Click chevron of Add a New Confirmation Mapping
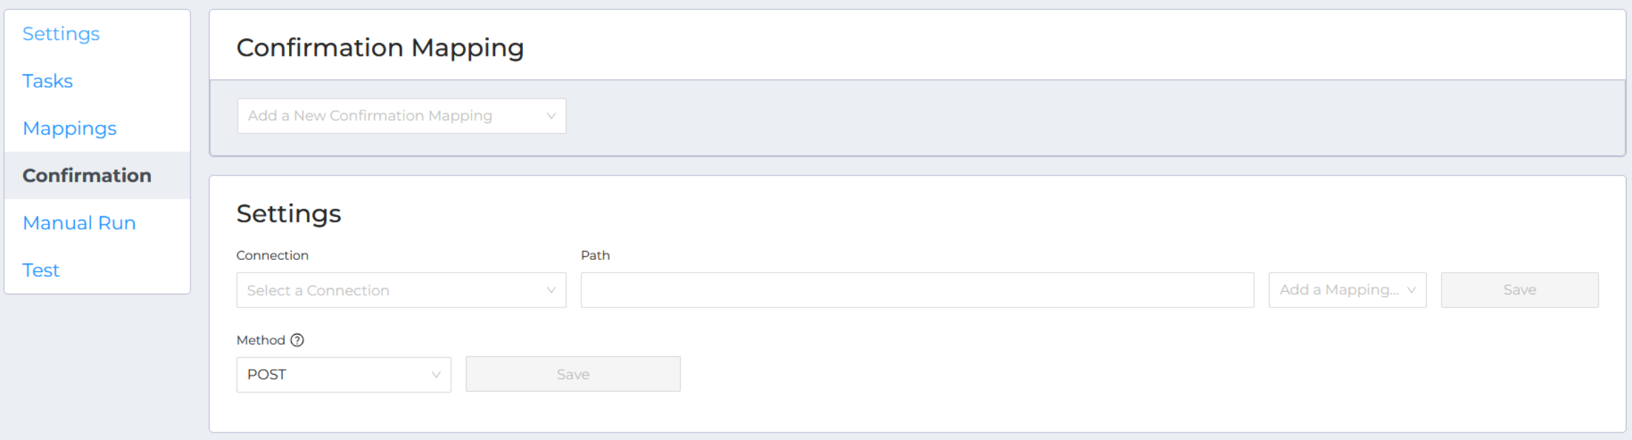The height and width of the screenshot is (440, 1632). click(551, 116)
